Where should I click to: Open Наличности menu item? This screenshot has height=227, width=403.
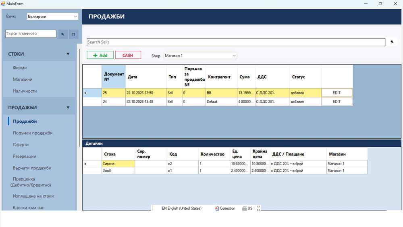click(x=25, y=91)
